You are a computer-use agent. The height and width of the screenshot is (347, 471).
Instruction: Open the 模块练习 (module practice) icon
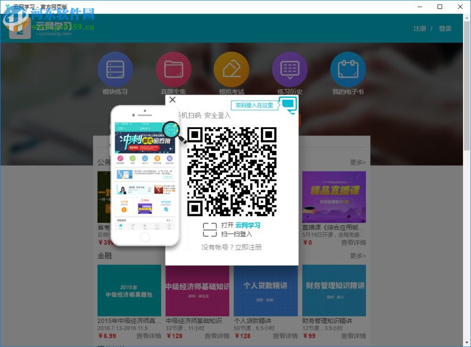115,69
